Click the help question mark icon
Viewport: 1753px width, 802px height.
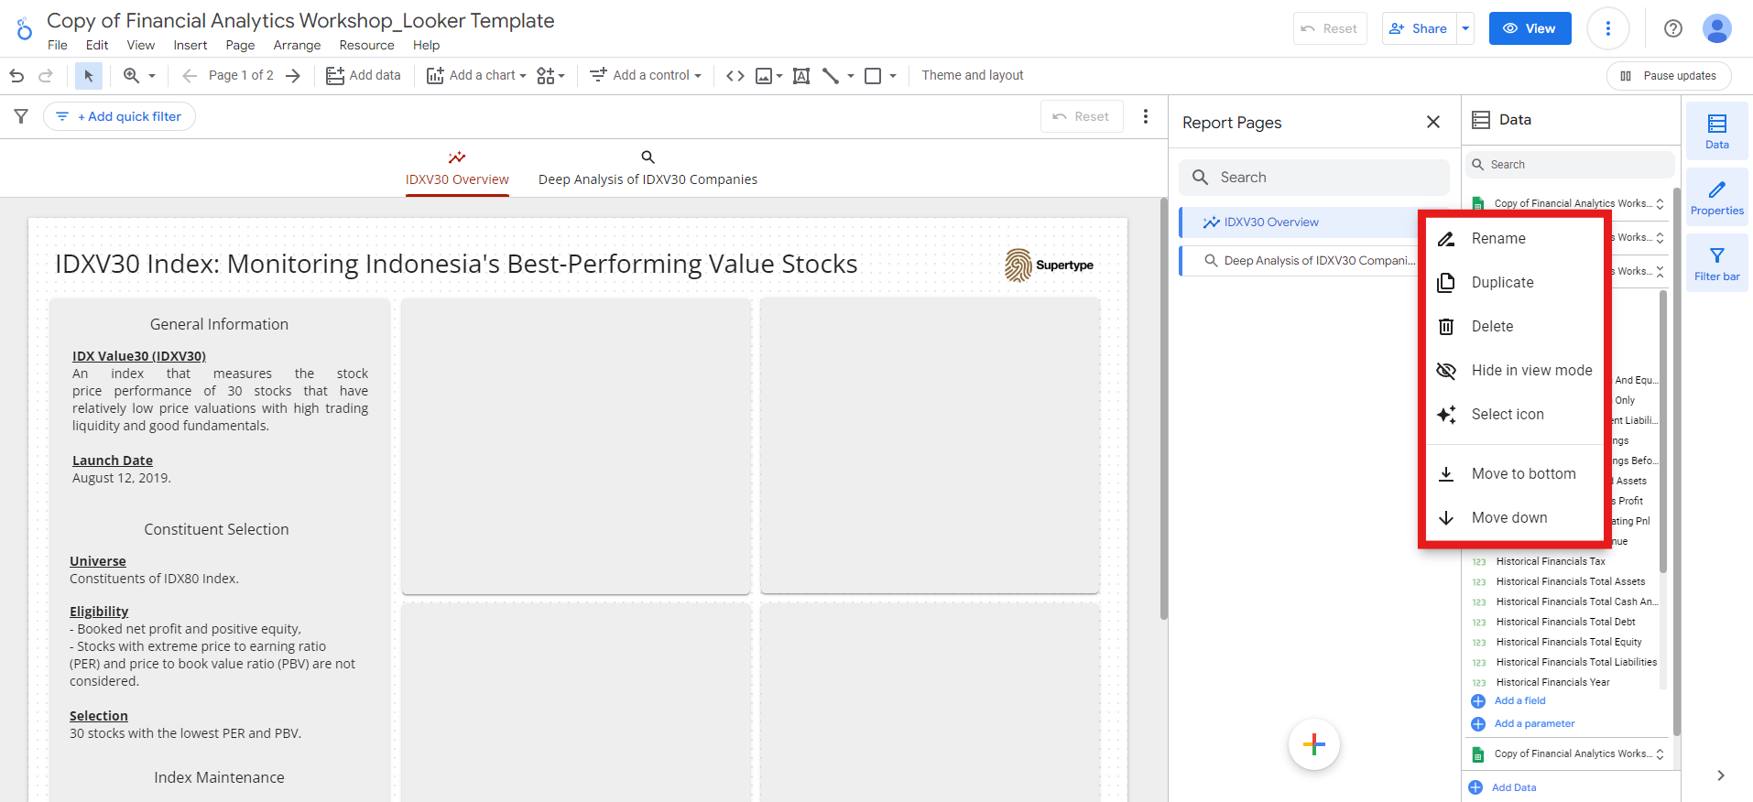tap(1672, 28)
